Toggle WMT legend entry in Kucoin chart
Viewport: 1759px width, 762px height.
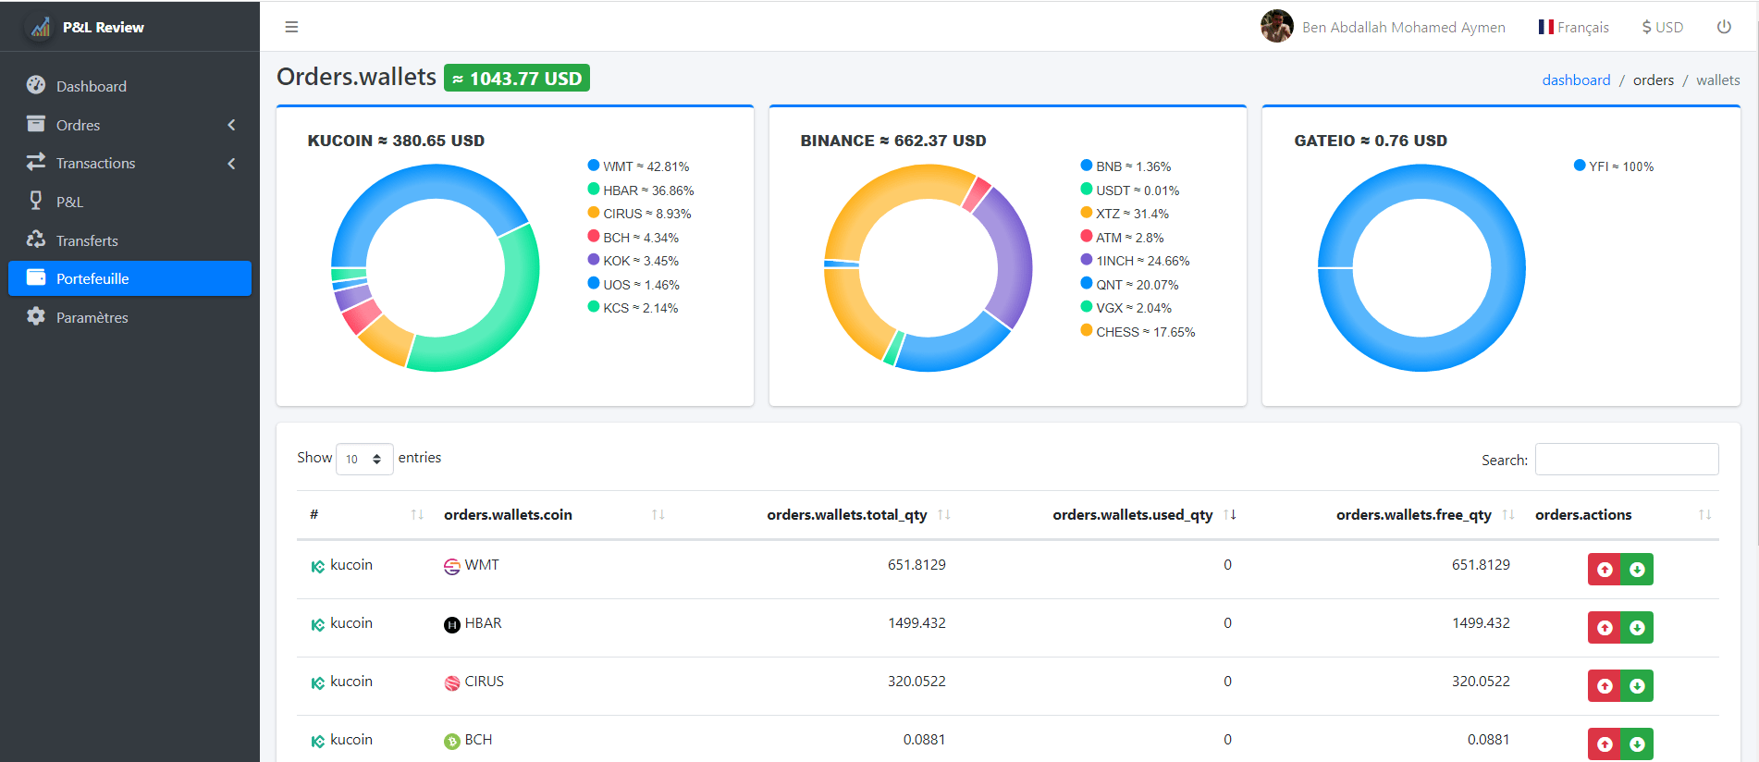coord(638,166)
